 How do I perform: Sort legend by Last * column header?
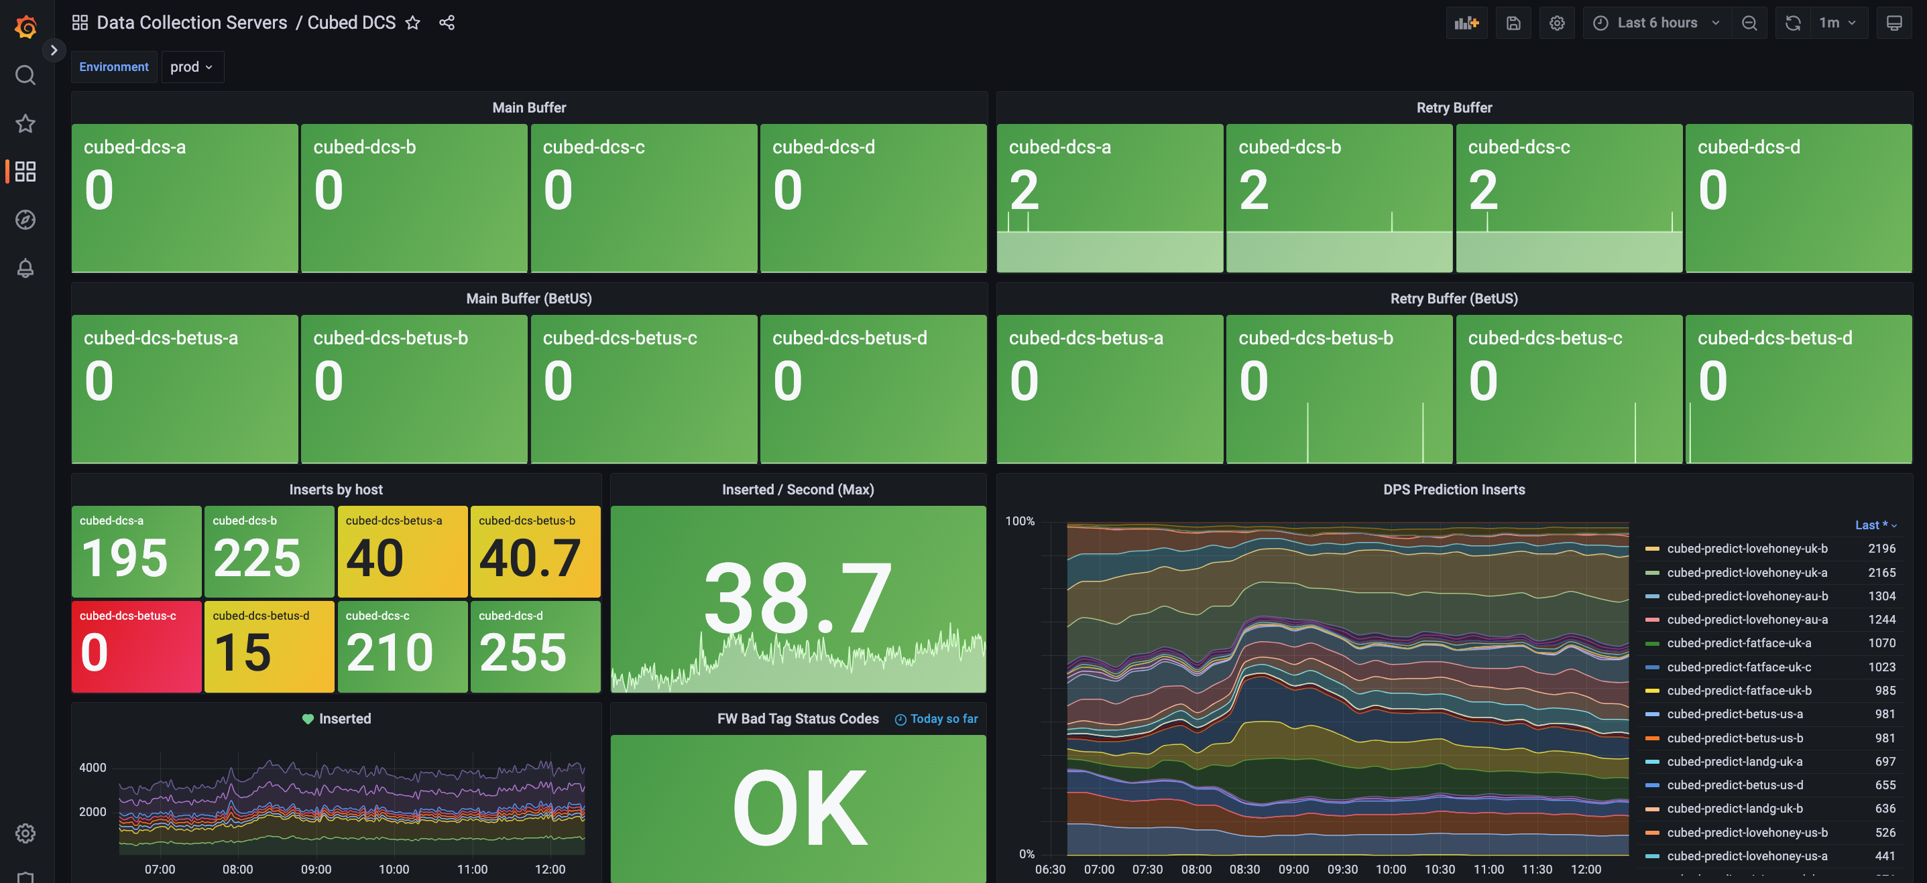point(1875,525)
